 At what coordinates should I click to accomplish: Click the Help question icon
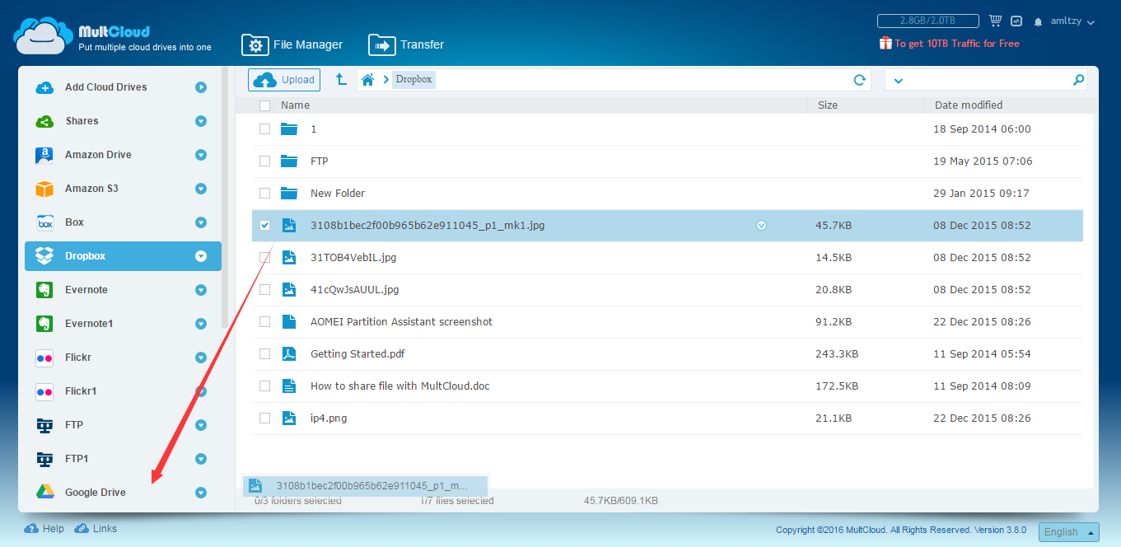tap(31, 529)
